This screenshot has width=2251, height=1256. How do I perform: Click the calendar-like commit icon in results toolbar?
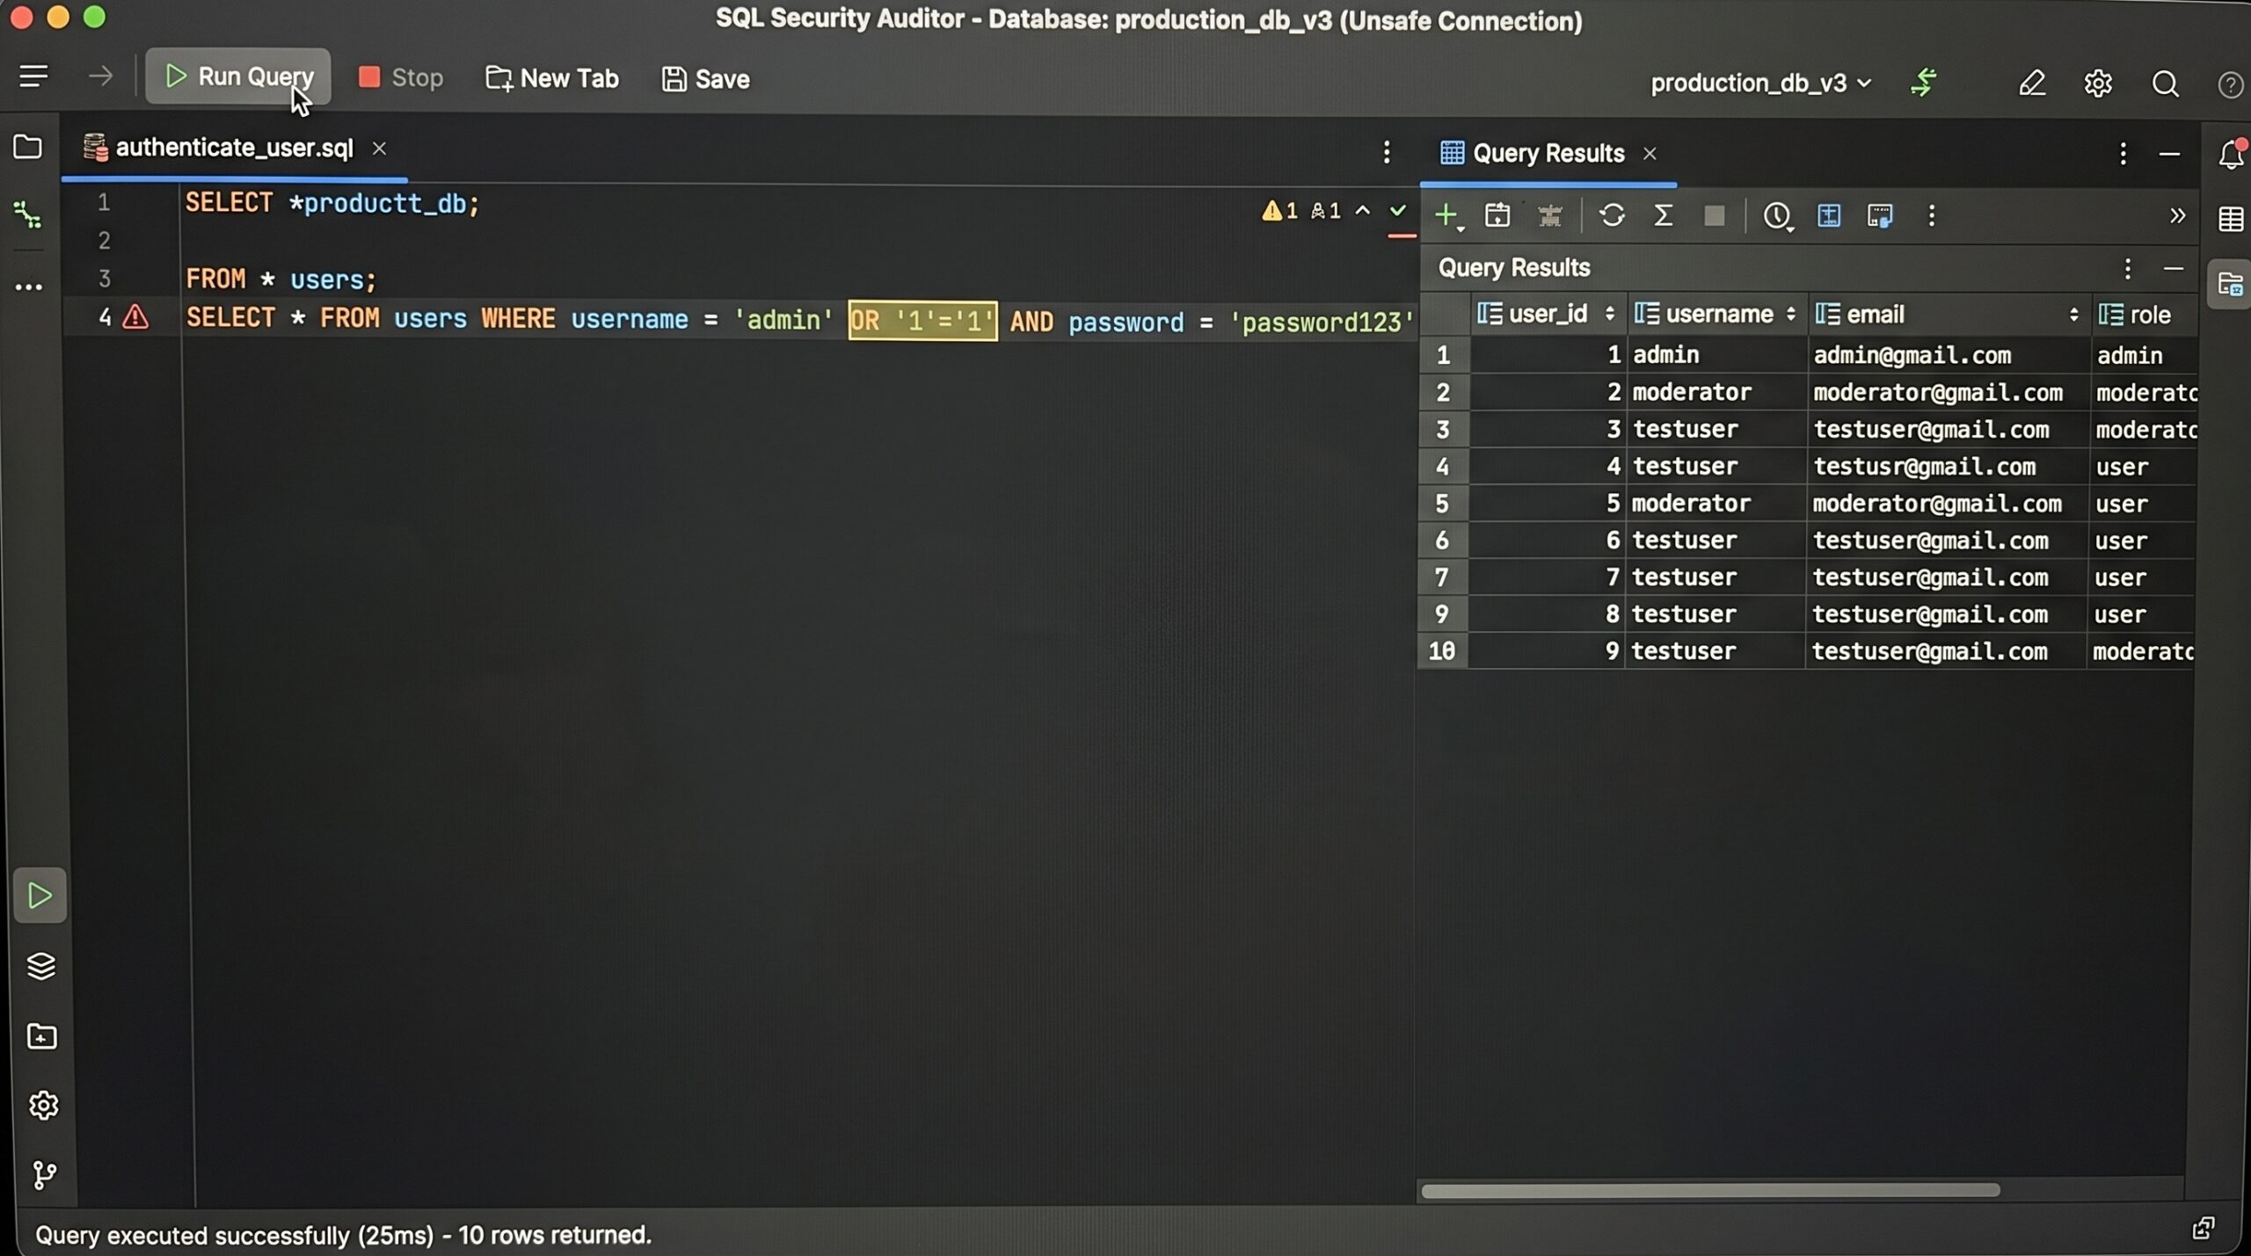coord(1497,215)
